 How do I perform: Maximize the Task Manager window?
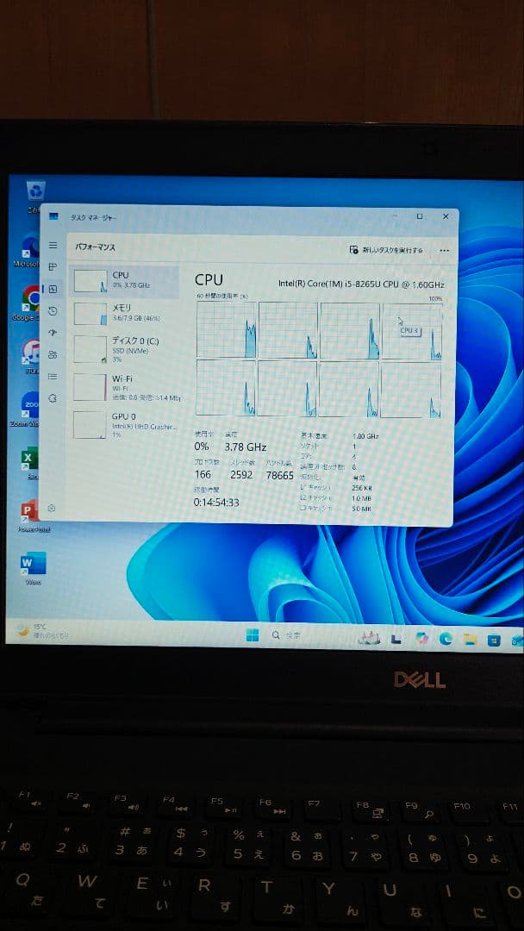(419, 216)
